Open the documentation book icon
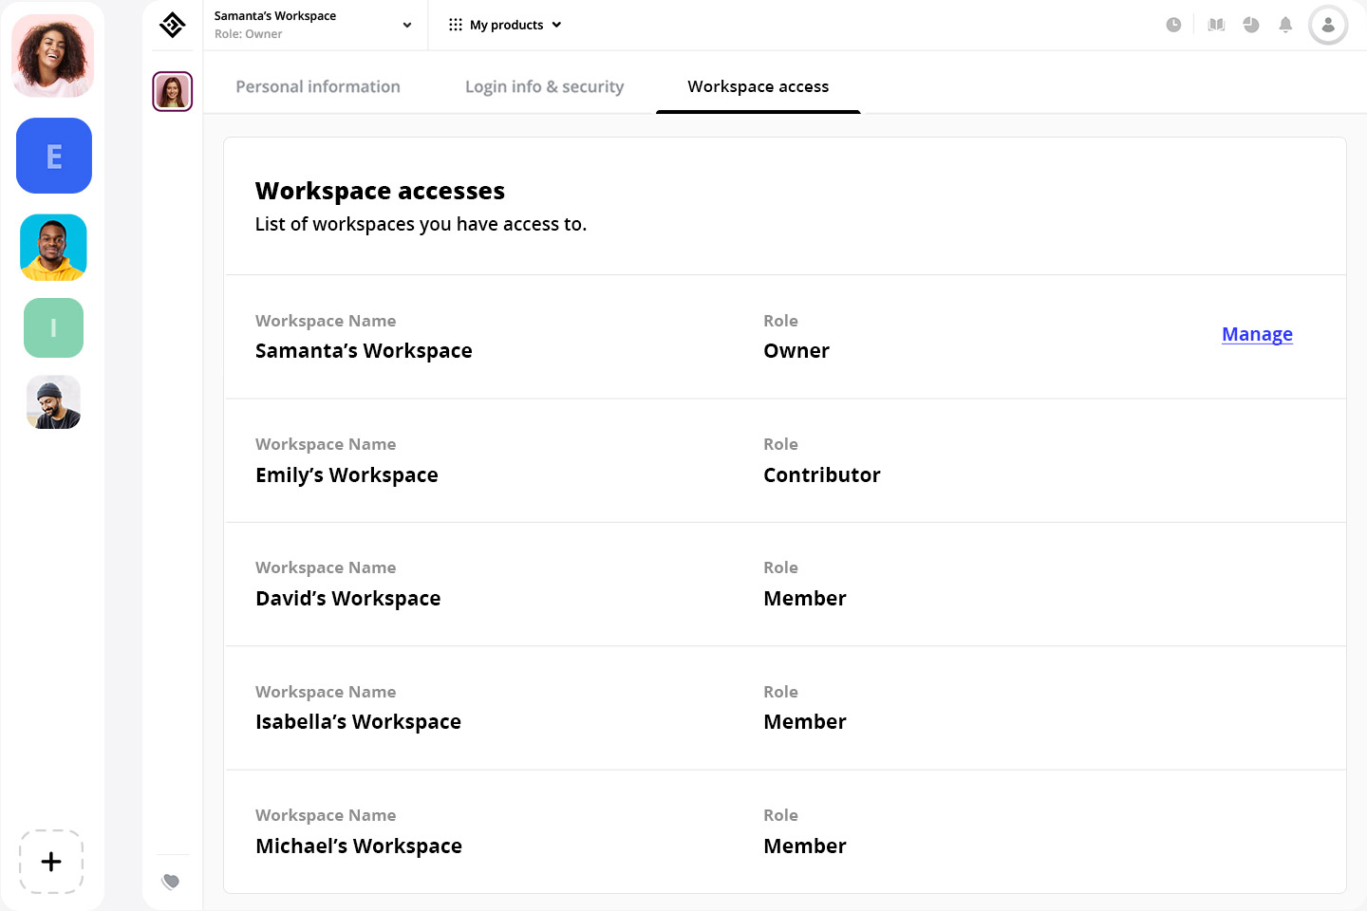 (1216, 25)
